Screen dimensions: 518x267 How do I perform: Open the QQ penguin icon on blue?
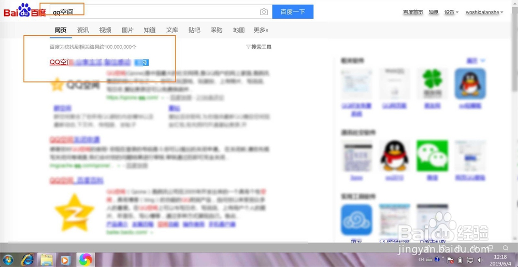tap(470, 83)
